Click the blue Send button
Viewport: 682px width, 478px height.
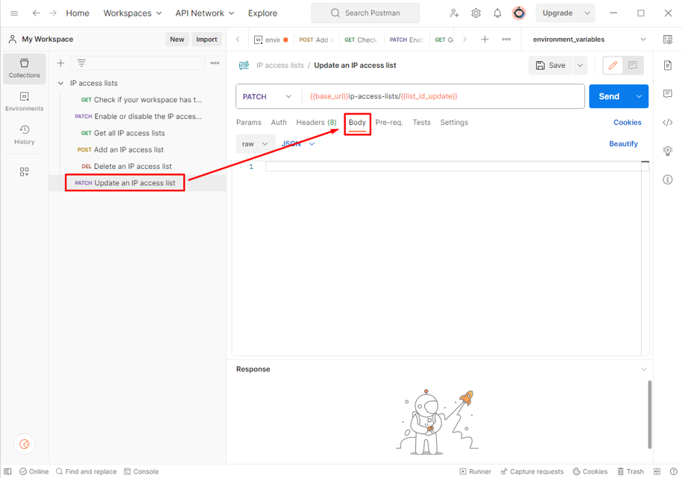point(608,96)
